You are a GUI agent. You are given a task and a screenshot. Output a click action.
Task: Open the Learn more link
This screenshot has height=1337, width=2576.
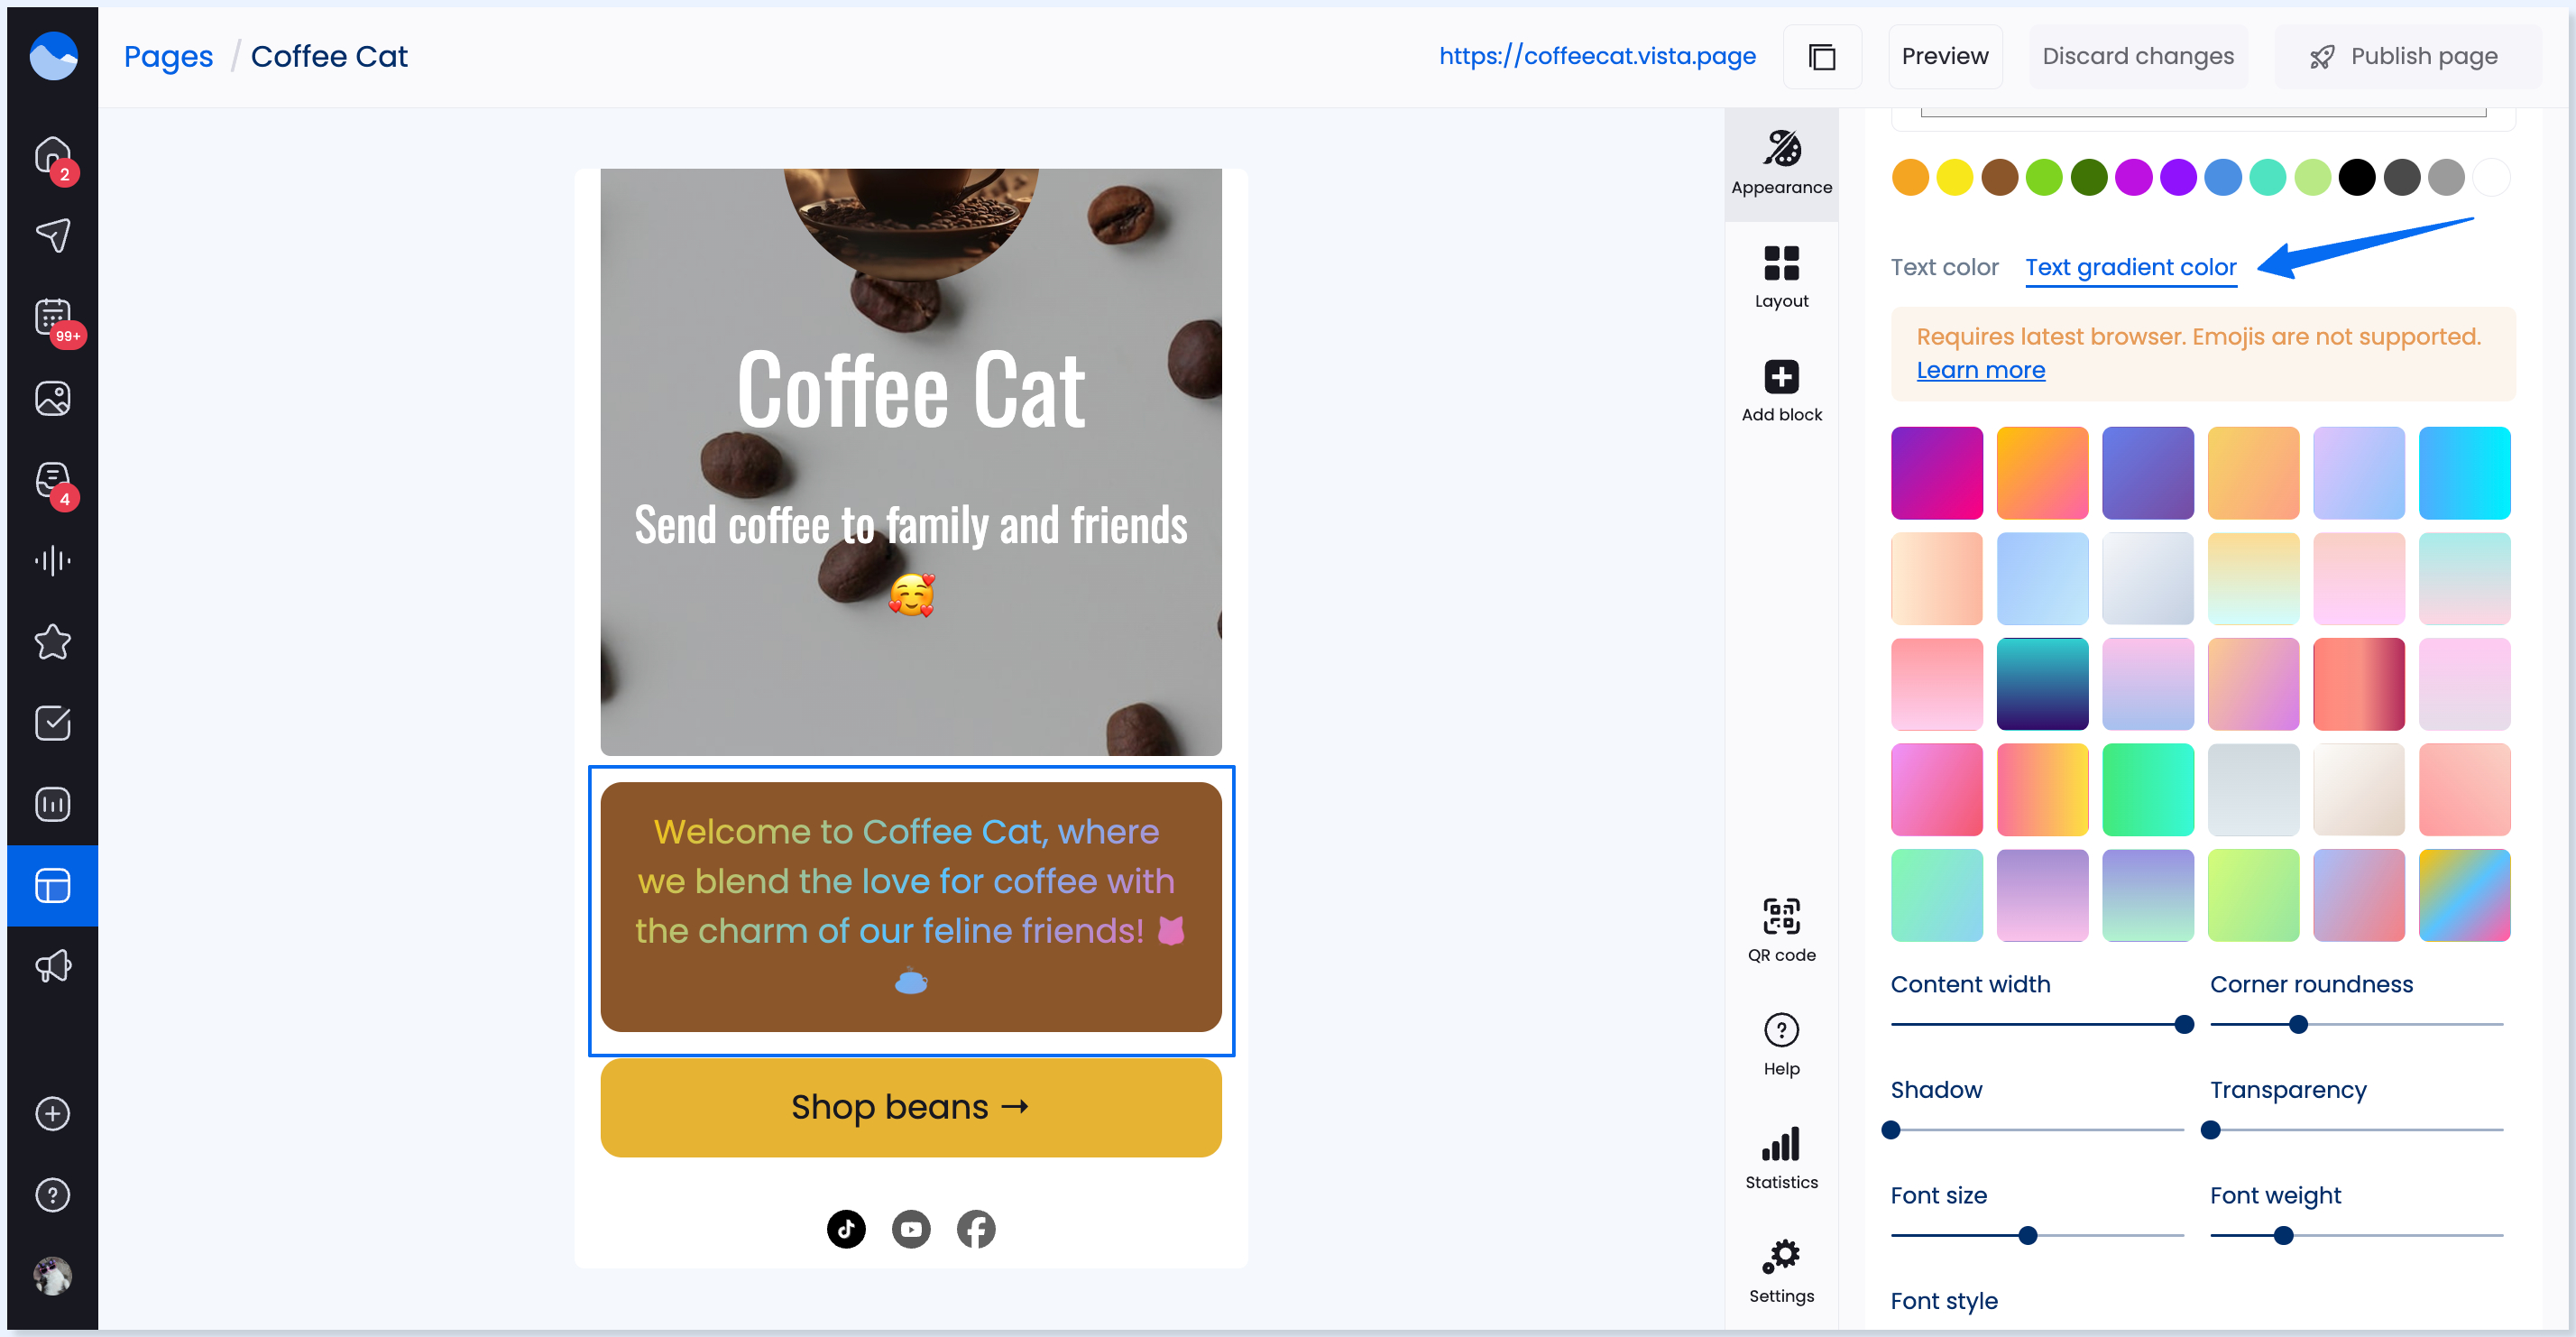(x=1980, y=370)
